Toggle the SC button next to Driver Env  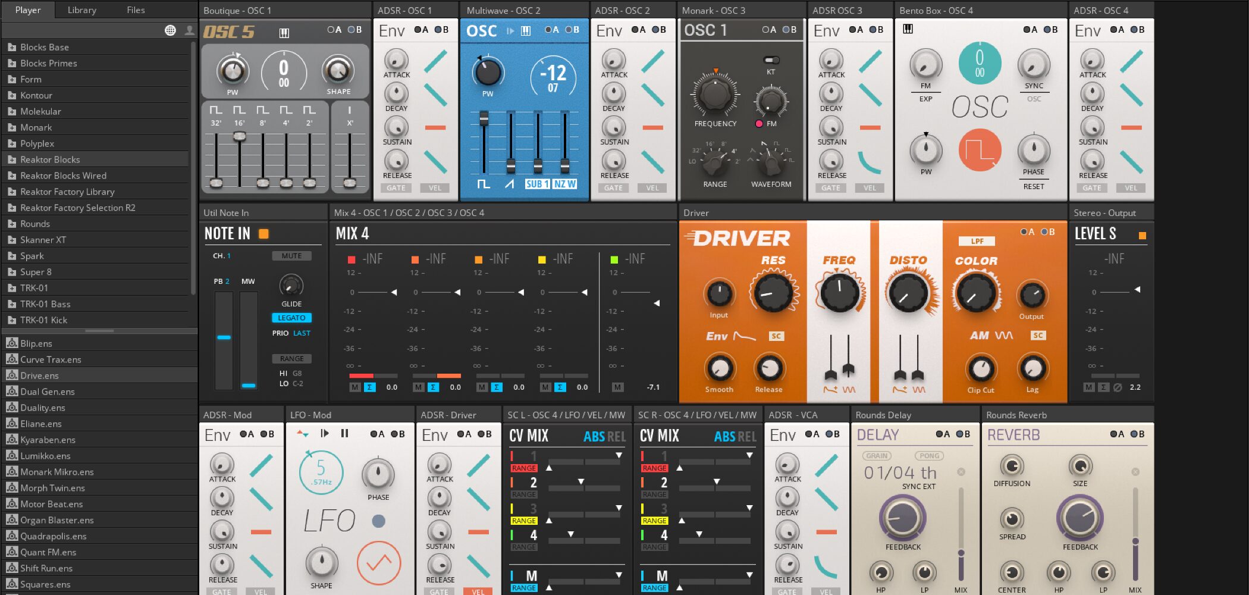tap(776, 336)
